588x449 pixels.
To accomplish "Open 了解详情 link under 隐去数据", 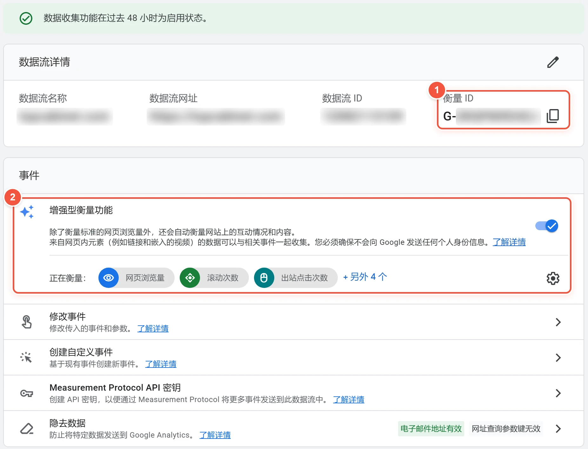I will coord(215,435).
